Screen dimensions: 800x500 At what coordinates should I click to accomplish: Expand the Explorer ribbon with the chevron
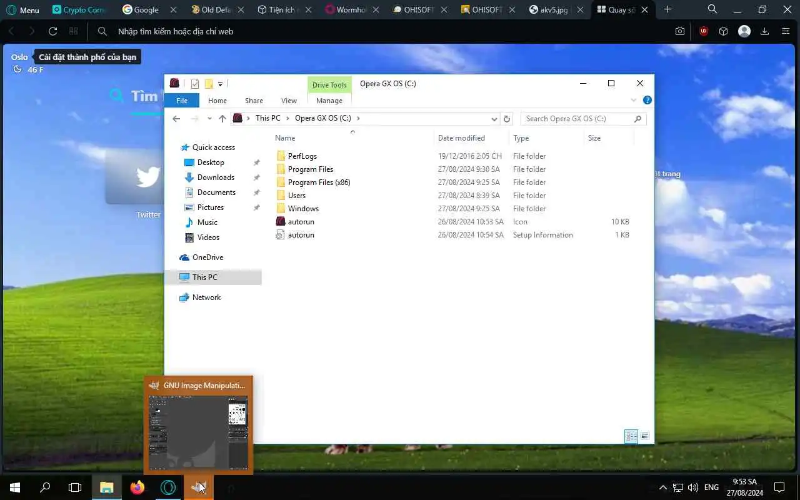pos(633,100)
